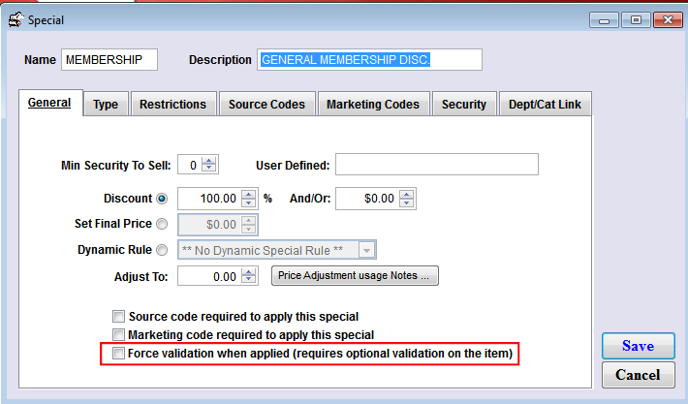Click the Cancel button
The height and width of the screenshot is (404, 688).
[639, 375]
